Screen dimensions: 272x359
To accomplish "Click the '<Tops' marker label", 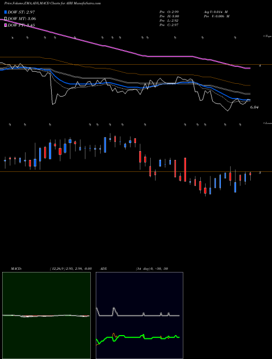I will pos(268,36).
